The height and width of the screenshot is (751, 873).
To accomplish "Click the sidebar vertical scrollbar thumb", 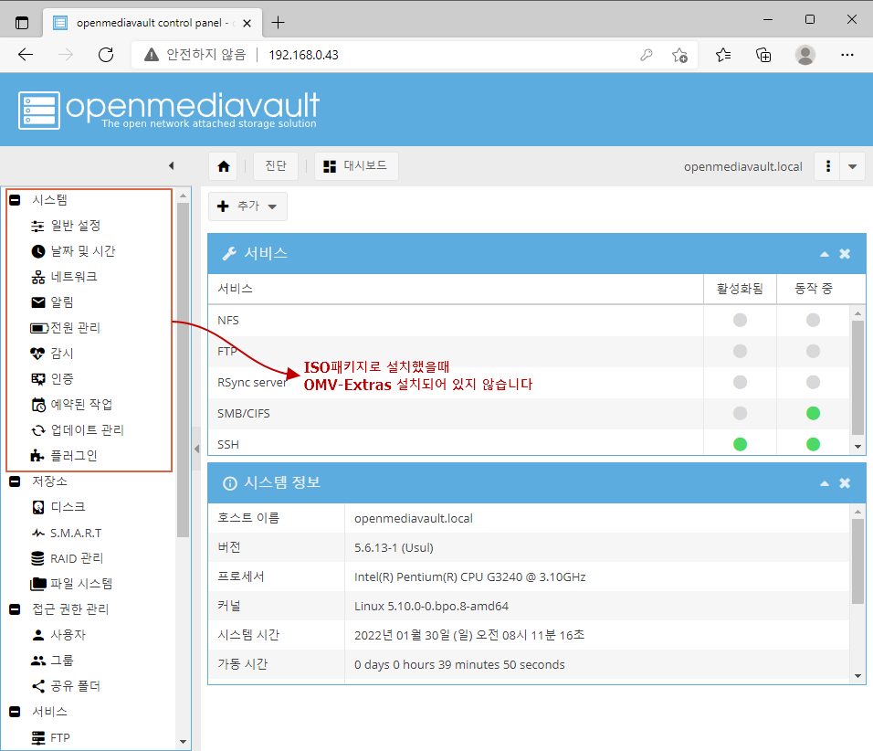I will click(x=184, y=370).
